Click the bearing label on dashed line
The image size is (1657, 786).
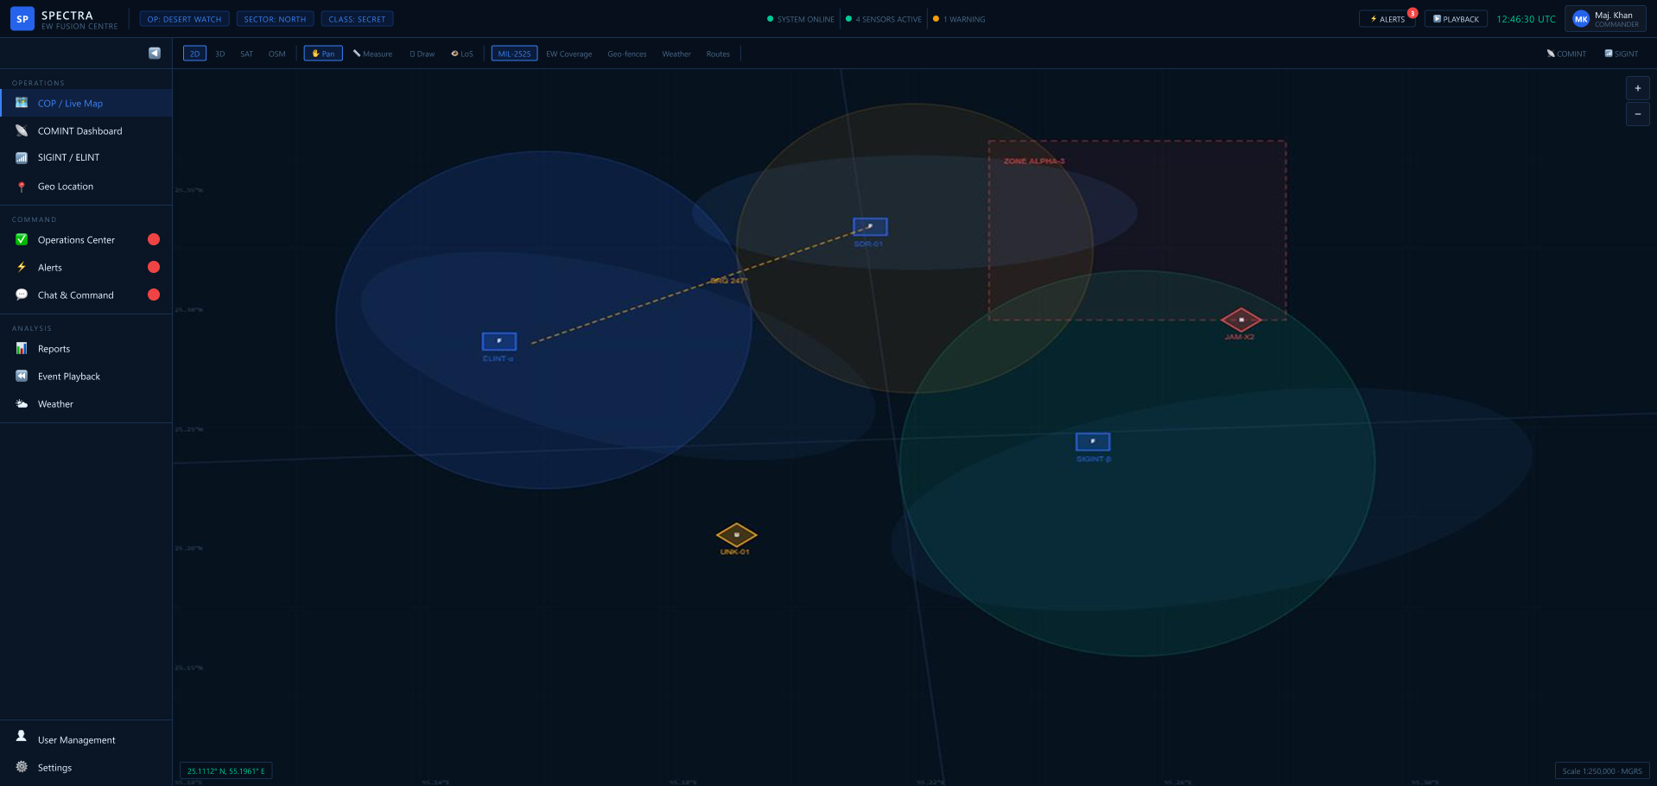pos(728,281)
